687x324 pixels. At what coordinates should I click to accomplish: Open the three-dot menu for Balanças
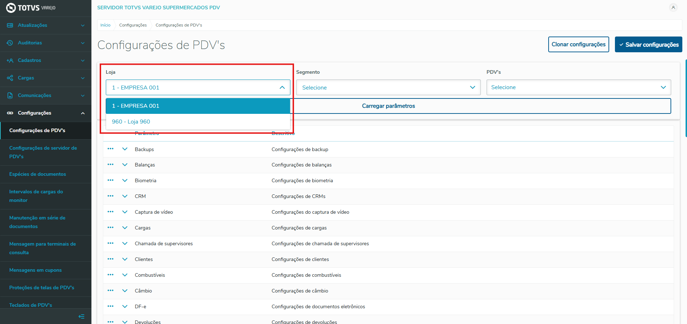(x=110, y=165)
